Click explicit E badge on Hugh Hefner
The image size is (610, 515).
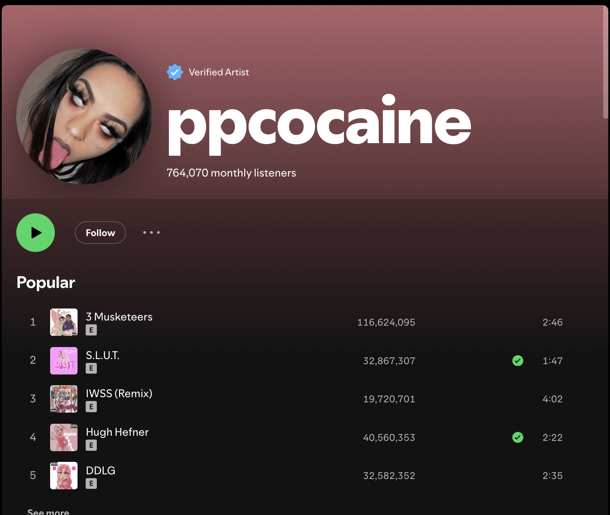click(91, 445)
